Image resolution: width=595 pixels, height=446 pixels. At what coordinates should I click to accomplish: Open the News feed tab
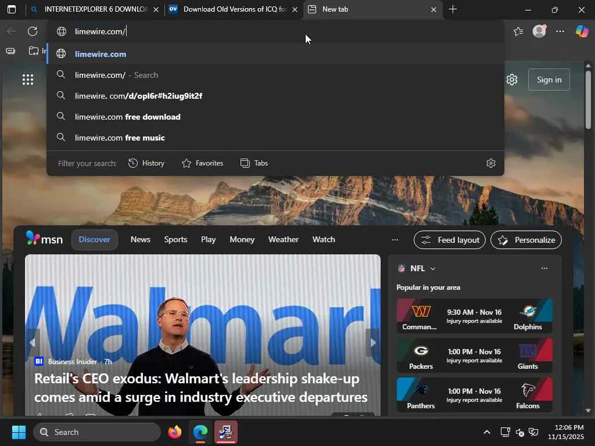[141, 240]
